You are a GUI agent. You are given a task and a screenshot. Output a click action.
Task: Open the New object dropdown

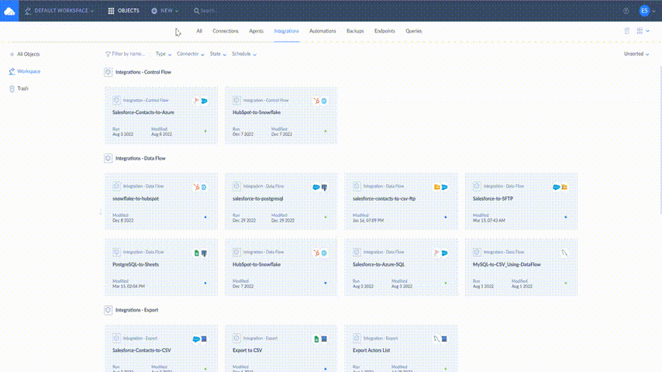click(x=164, y=11)
